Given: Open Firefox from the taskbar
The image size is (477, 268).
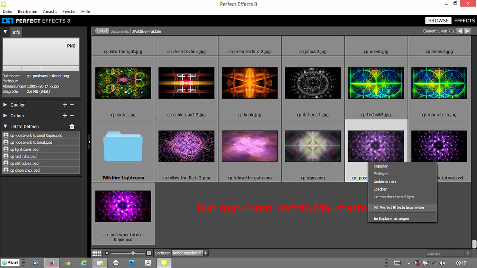Looking at the screenshot, I should point(51,263).
